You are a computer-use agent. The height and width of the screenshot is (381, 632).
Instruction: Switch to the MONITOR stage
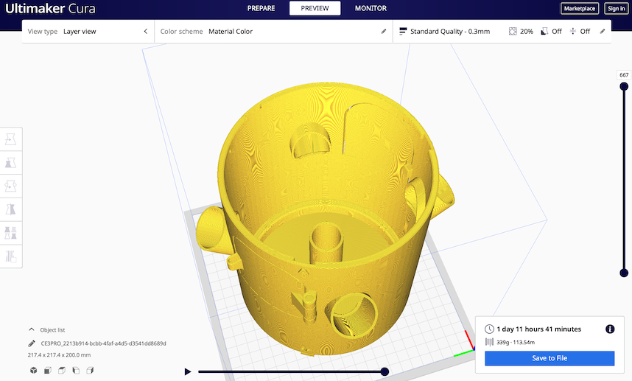pos(371,8)
